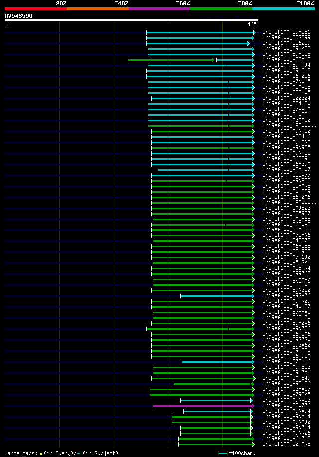
Task: Click the UniRef100_A3AML2 label
Action: pos(286,120)
